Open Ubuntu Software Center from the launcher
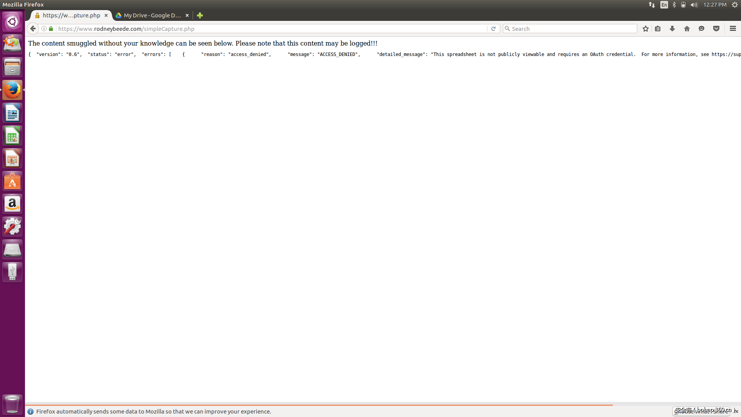Image resolution: width=741 pixels, height=417 pixels. (x=12, y=181)
